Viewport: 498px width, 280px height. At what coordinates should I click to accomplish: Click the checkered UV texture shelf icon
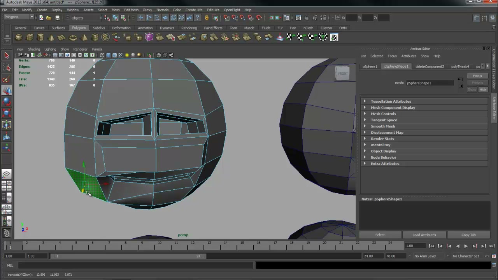point(334,37)
